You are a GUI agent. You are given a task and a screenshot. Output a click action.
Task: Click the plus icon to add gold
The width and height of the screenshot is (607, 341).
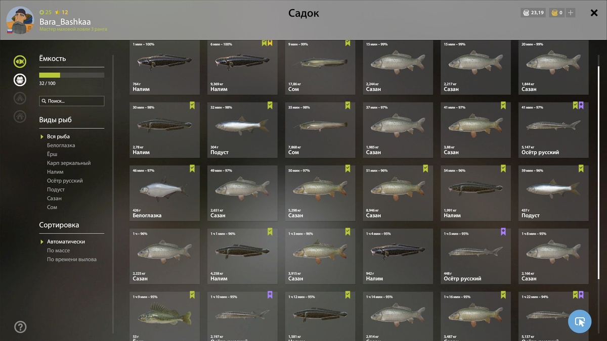(571, 13)
